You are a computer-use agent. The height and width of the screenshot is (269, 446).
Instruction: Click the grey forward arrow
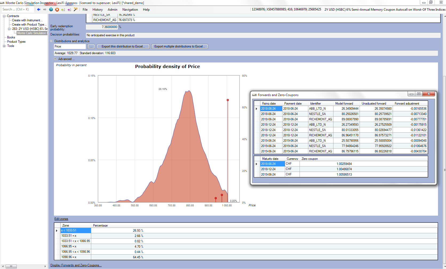point(45,9)
